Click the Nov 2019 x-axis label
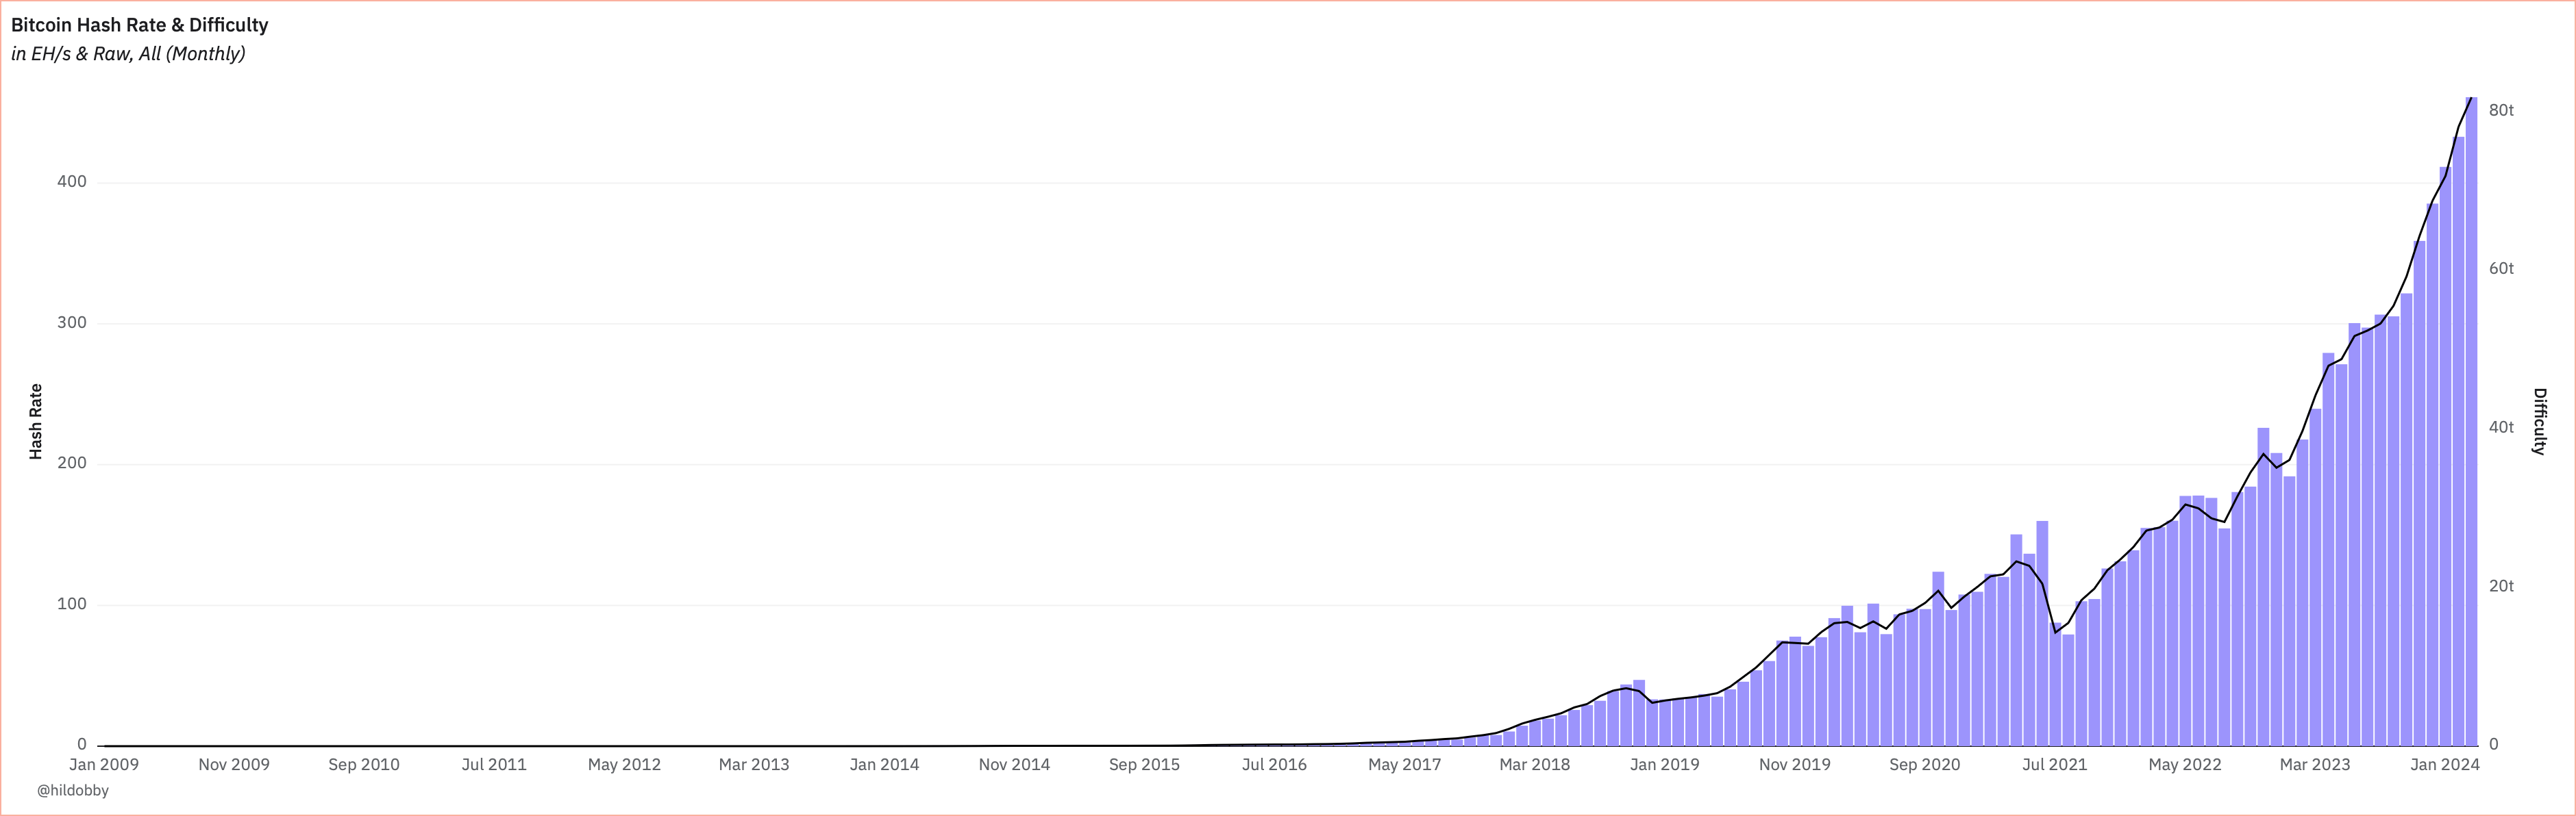The height and width of the screenshot is (816, 2576). pyautogui.click(x=1794, y=765)
